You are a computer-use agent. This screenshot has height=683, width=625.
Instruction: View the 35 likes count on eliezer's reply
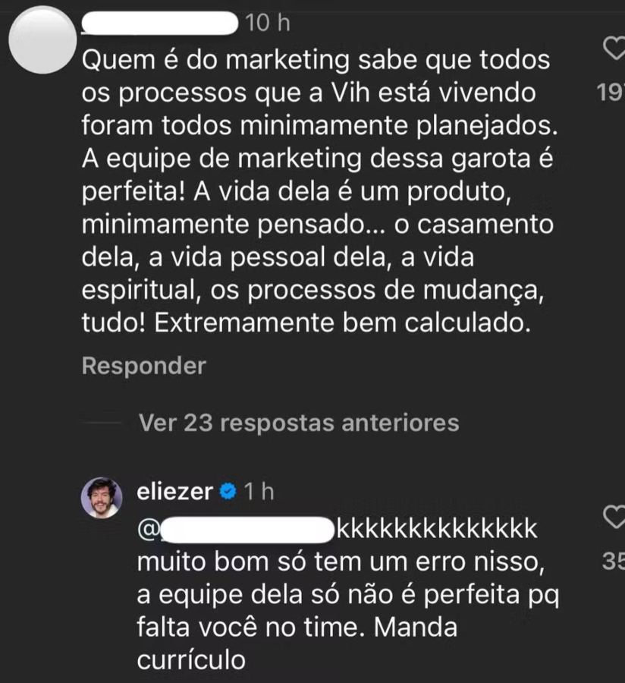pyautogui.click(x=614, y=561)
